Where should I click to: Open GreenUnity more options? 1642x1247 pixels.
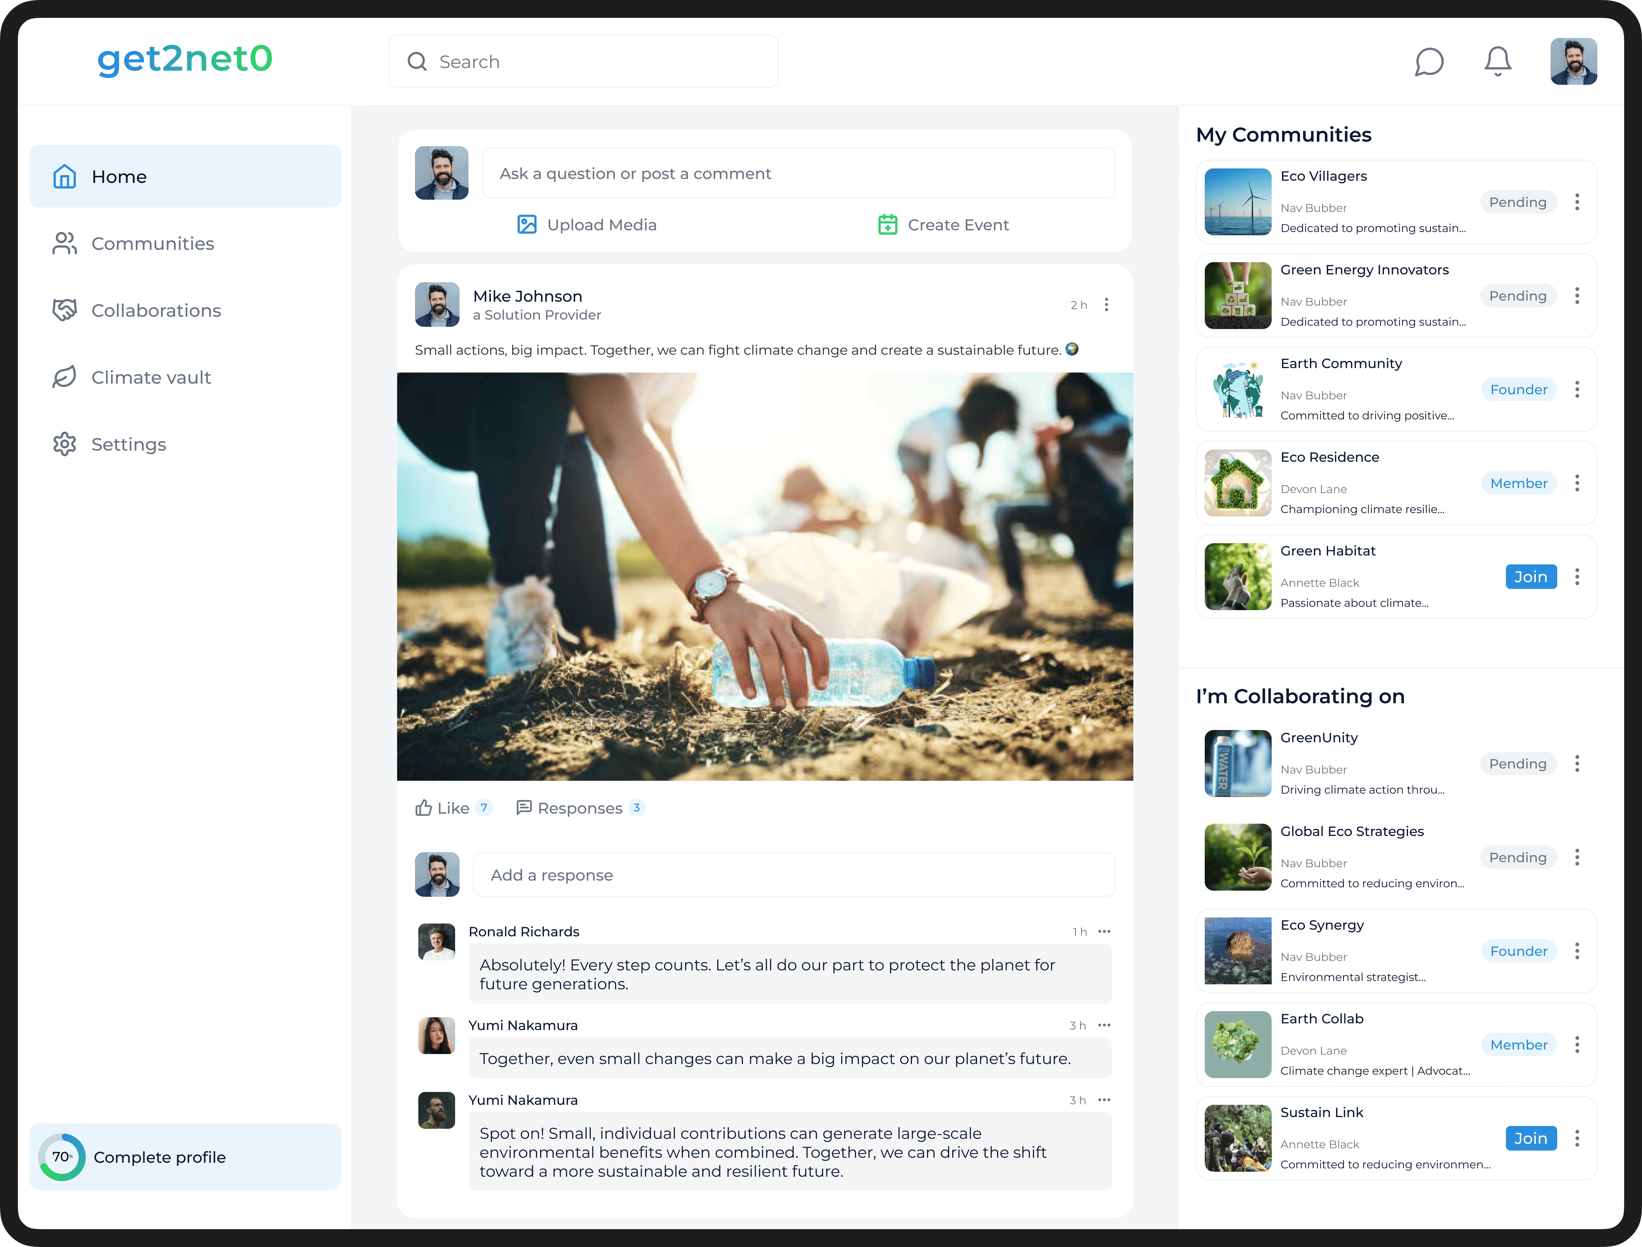[x=1577, y=764]
